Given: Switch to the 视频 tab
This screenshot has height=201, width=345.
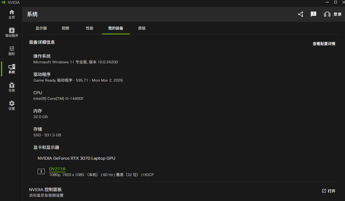Looking at the screenshot, I should click(x=65, y=28).
